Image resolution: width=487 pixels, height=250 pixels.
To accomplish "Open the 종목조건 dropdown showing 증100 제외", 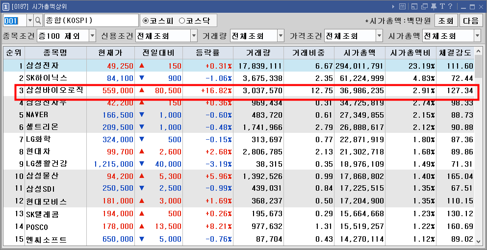I will click(67, 36).
